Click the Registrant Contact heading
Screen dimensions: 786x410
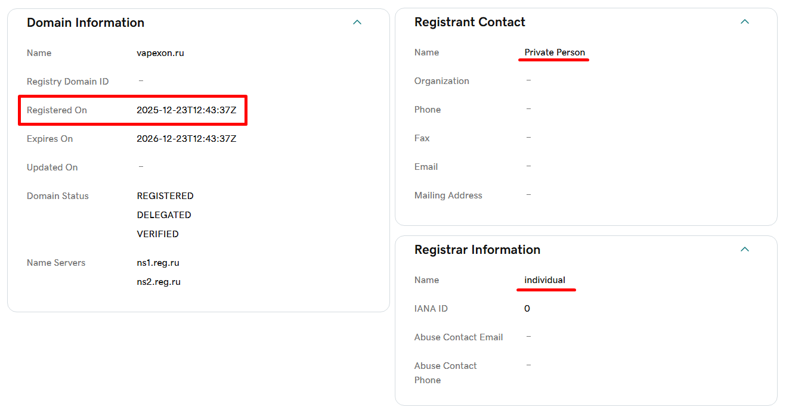tap(470, 22)
